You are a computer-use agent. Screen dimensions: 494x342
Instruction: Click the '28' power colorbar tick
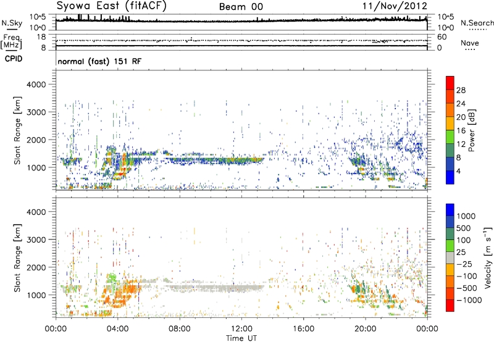tap(461, 90)
